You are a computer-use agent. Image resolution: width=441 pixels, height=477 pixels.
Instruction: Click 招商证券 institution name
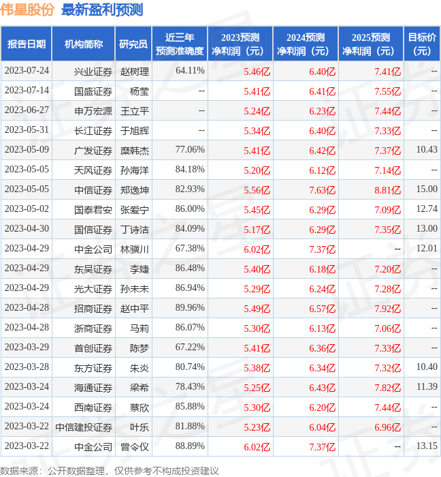(x=93, y=309)
